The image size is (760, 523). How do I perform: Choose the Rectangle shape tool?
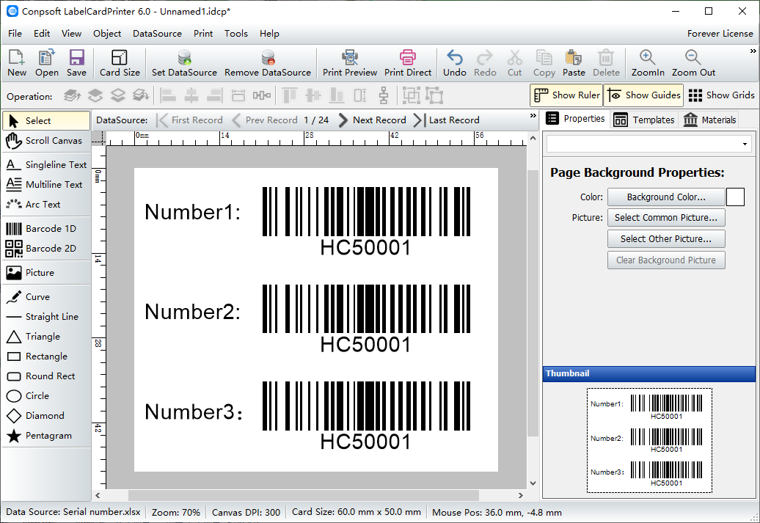45,356
